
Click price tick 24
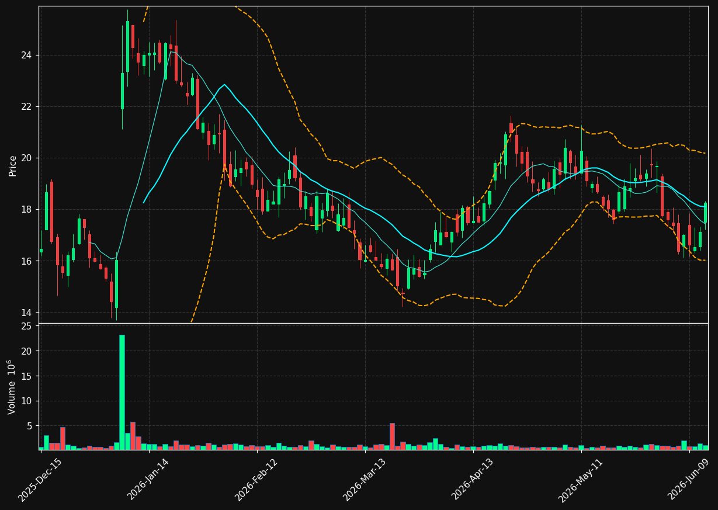[x=27, y=55]
